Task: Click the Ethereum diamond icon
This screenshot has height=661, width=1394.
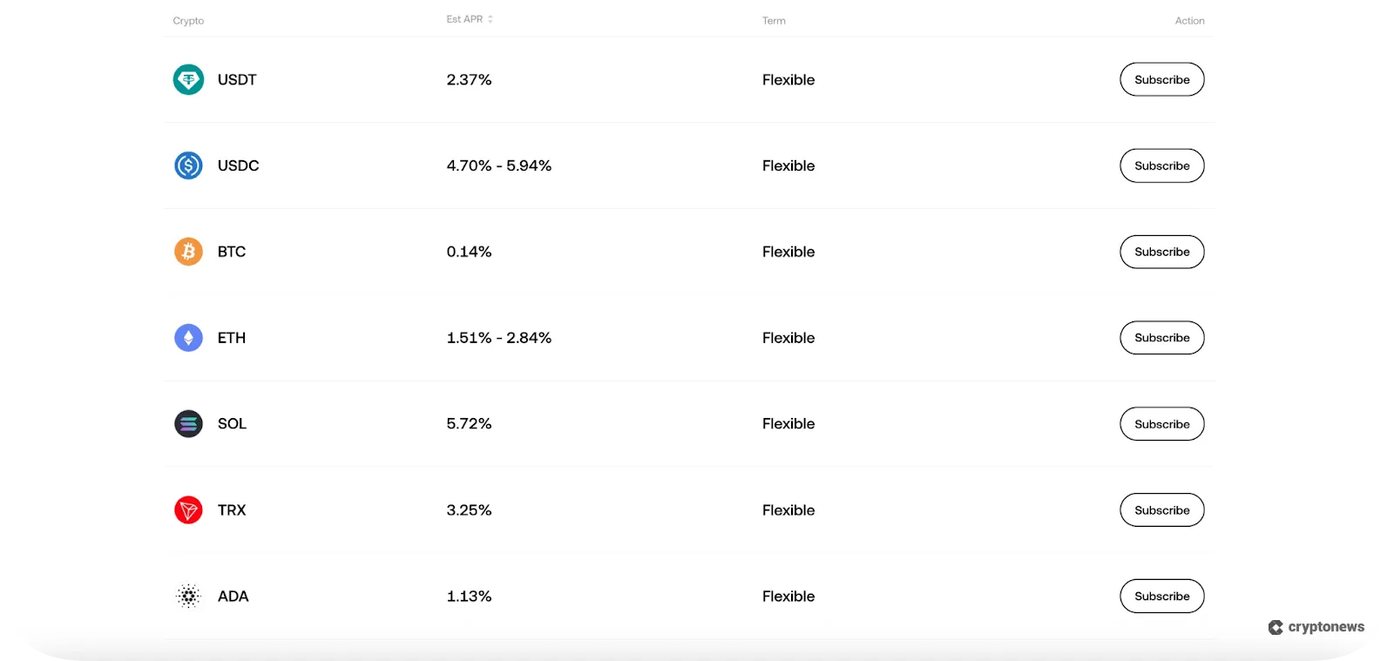Action: [x=188, y=338]
